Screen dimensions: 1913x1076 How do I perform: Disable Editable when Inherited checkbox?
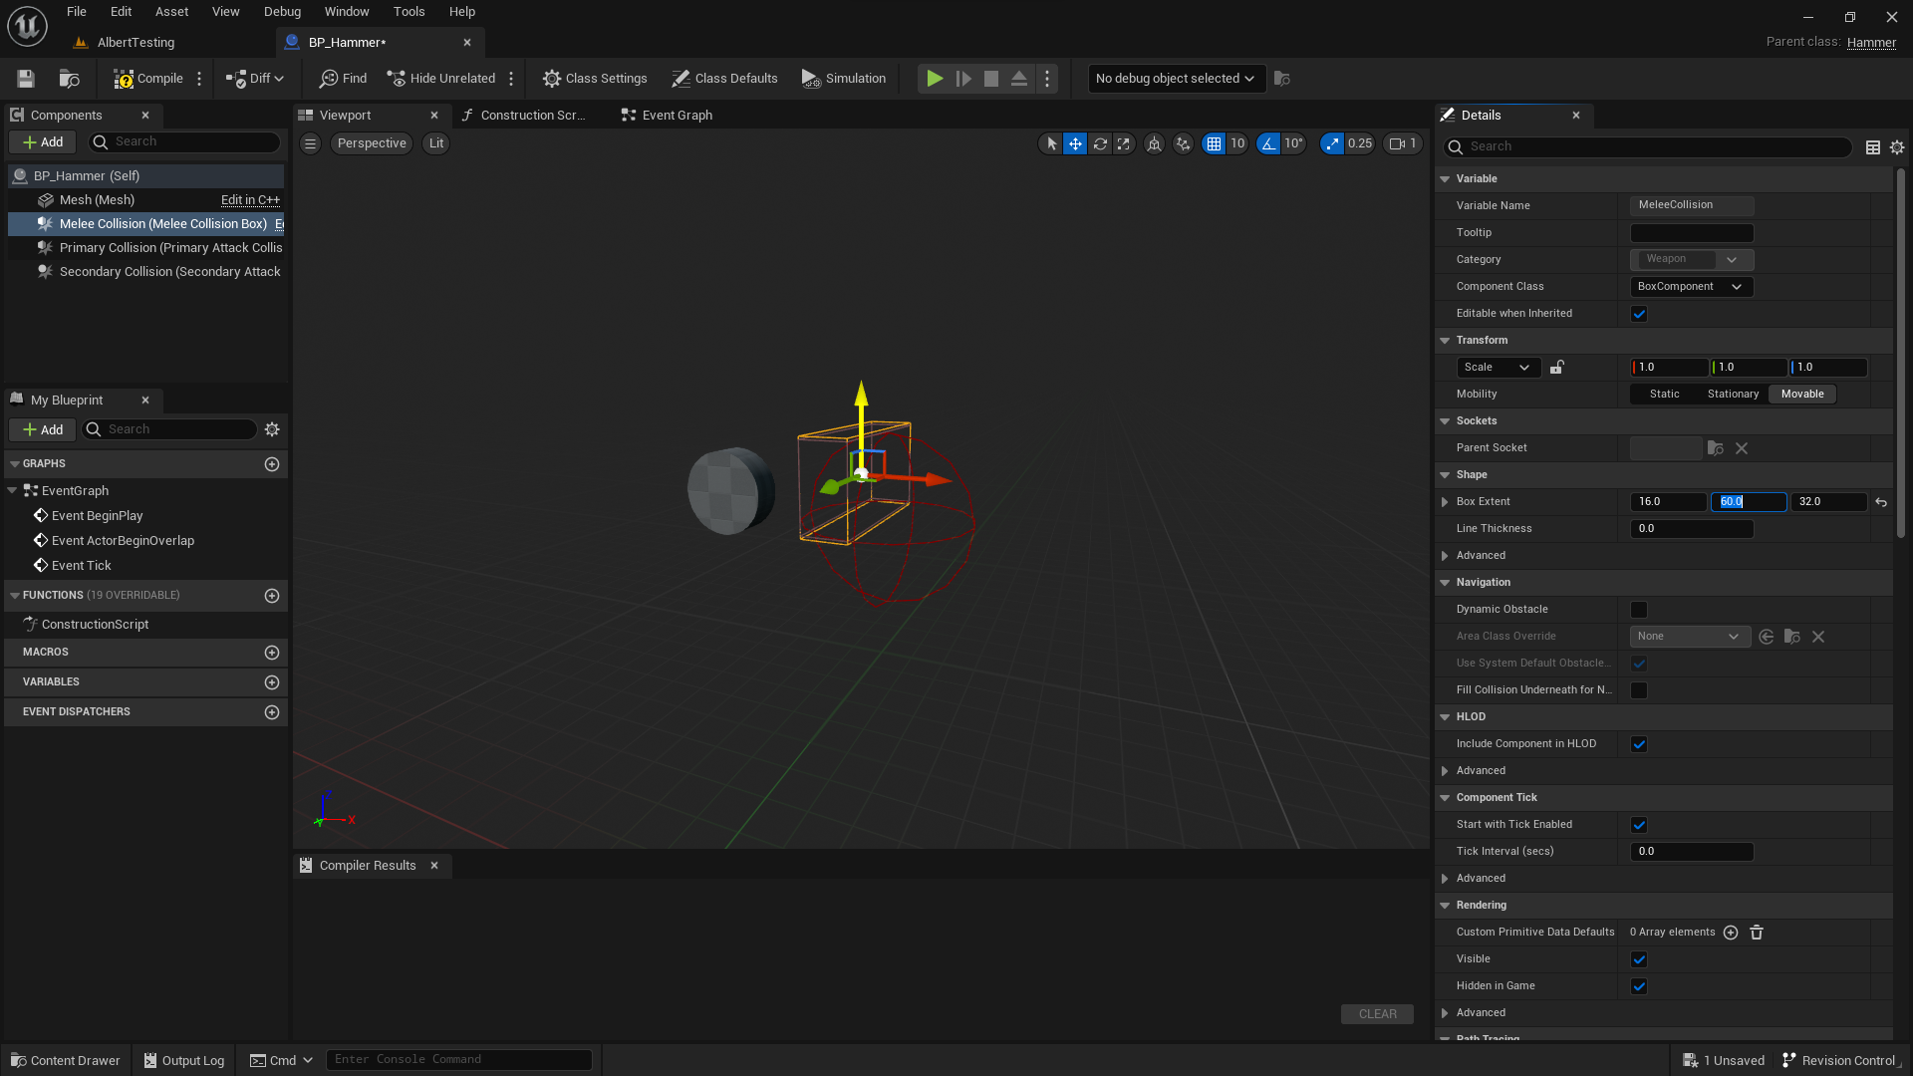1639,314
